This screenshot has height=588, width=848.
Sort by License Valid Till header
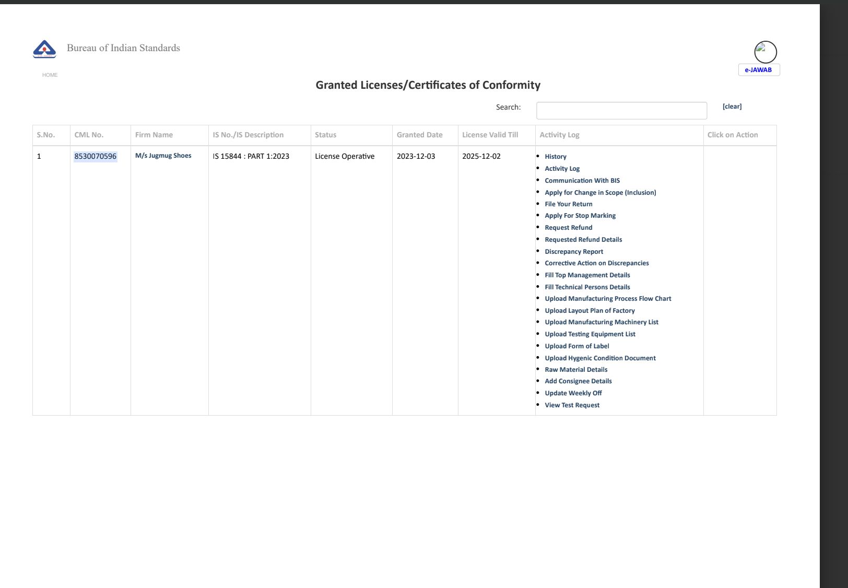tap(490, 135)
